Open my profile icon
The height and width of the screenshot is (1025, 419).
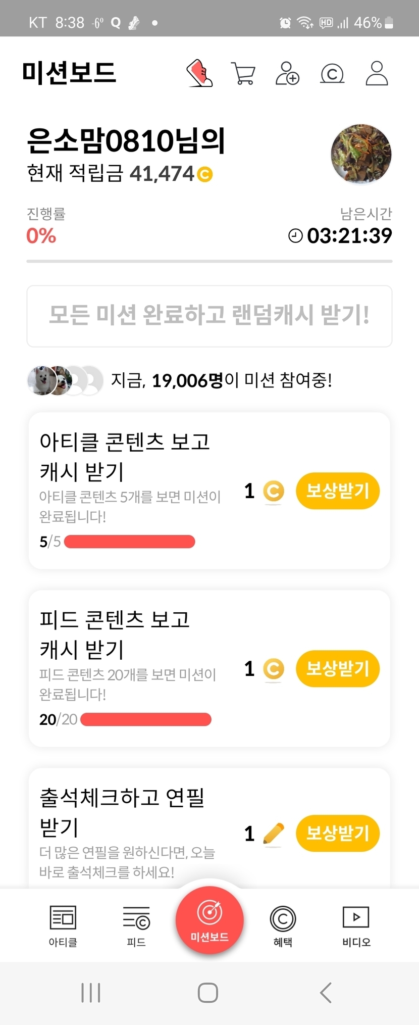click(377, 74)
